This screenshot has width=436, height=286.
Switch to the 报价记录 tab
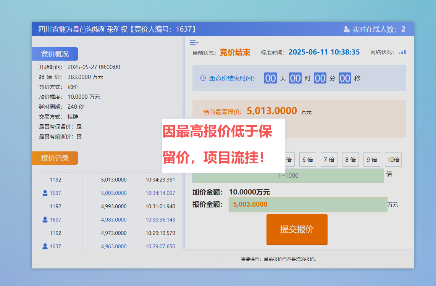(55, 158)
